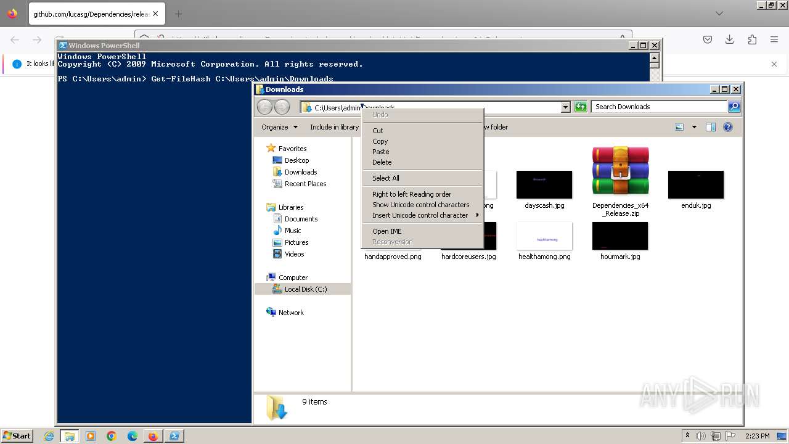Open the Organize dropdown menu
Screen dimensions: 789x444
pos(279,127)
